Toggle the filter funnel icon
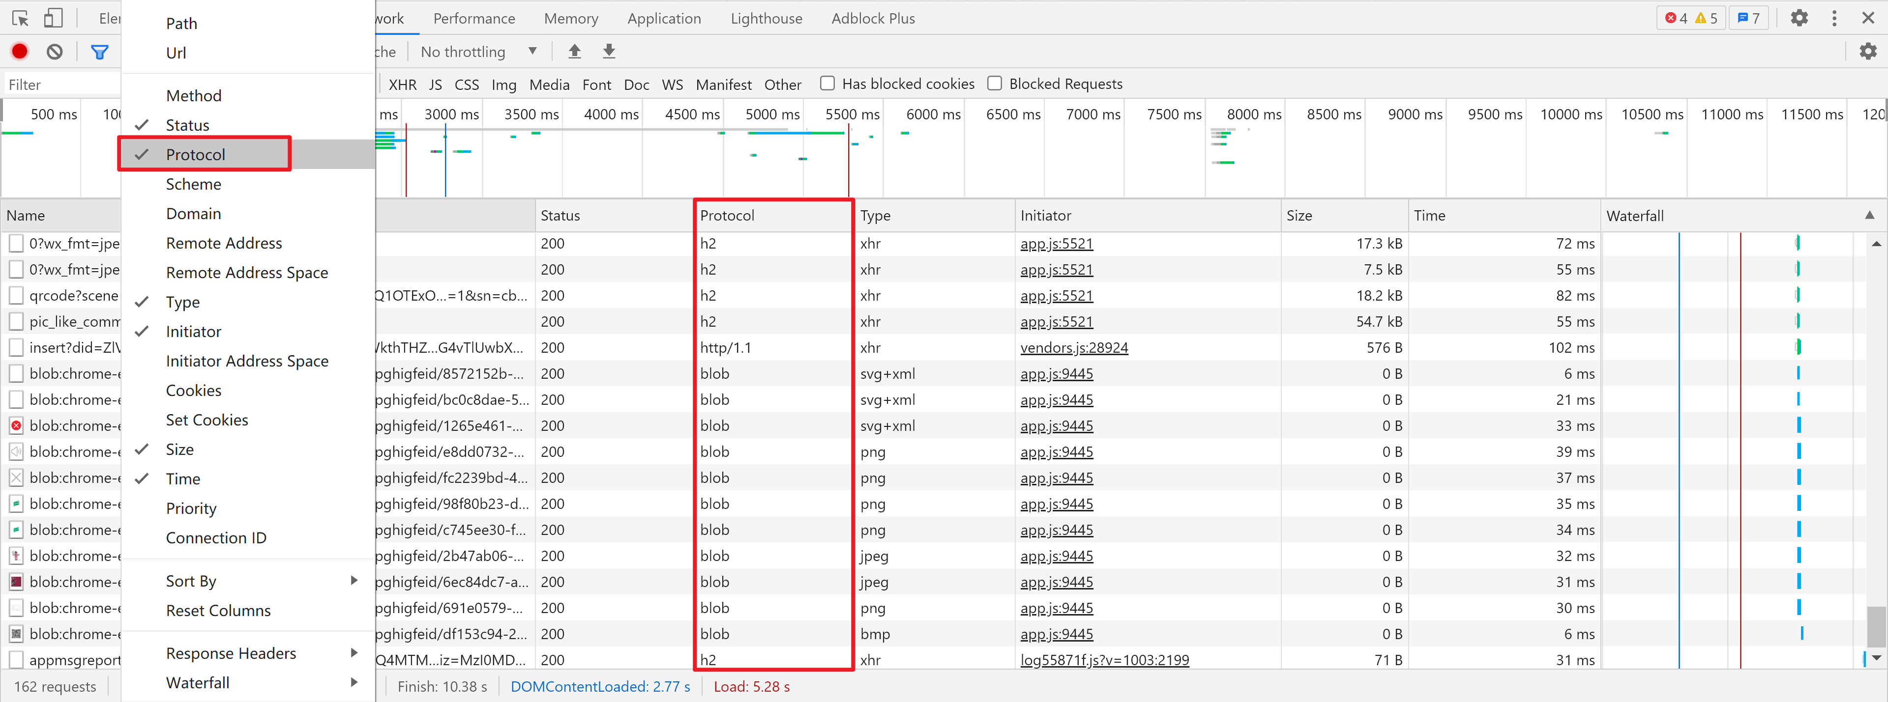Viewport: 1888px width, 702px height. [x=99, y=51]
